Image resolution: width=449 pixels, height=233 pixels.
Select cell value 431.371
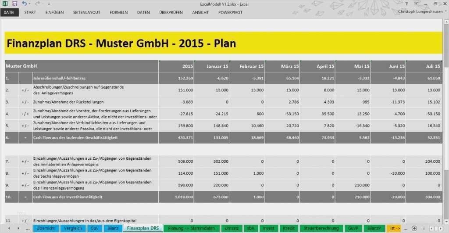click(x=176, y=138)
